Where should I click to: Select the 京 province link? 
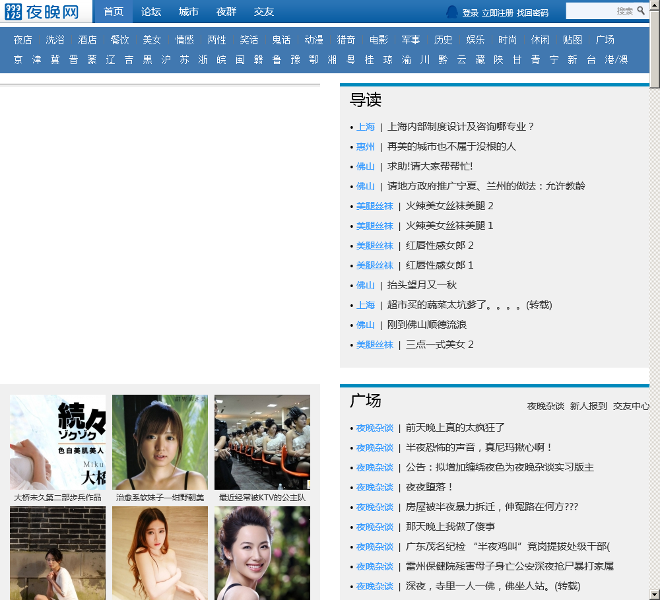tap(18, 60)
